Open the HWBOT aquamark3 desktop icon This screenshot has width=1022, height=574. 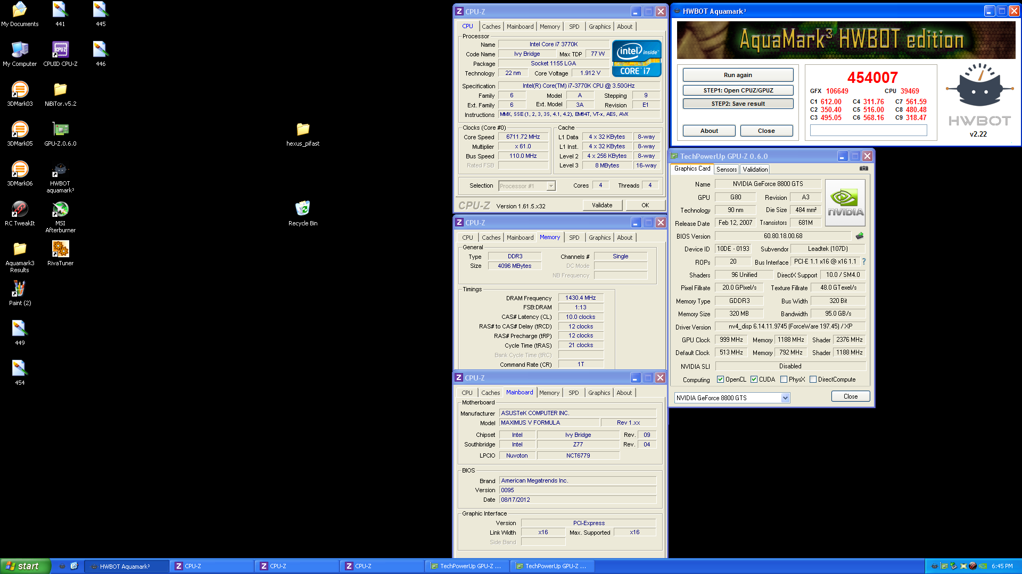pyautogui.click(x=60, y=177)
